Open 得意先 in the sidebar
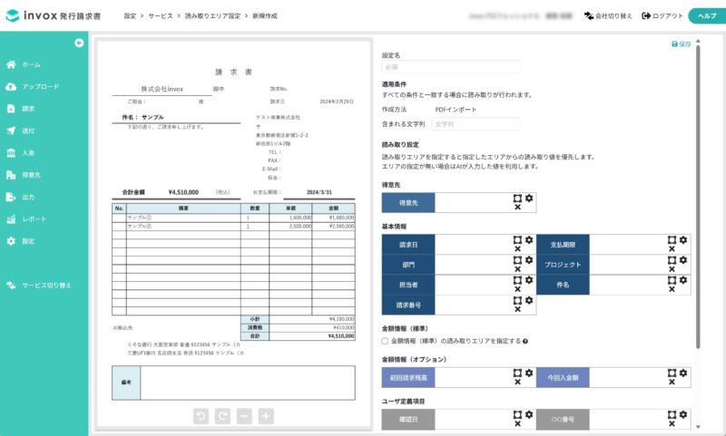 [x=24, y=175]
